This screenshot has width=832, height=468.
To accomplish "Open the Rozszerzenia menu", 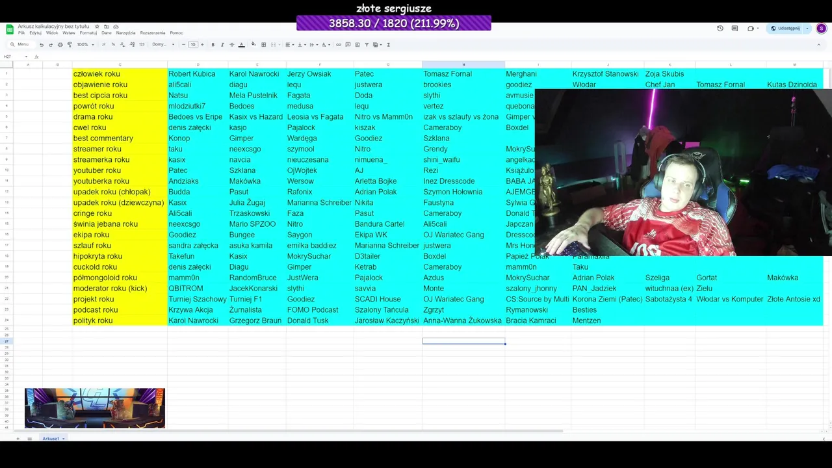I will tap(153, 33).
